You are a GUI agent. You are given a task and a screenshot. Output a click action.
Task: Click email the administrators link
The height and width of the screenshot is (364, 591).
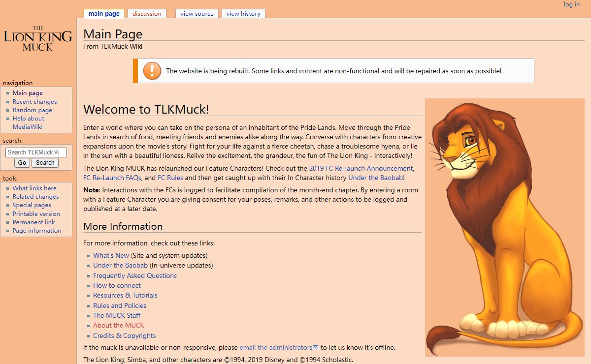pos(279,347)
